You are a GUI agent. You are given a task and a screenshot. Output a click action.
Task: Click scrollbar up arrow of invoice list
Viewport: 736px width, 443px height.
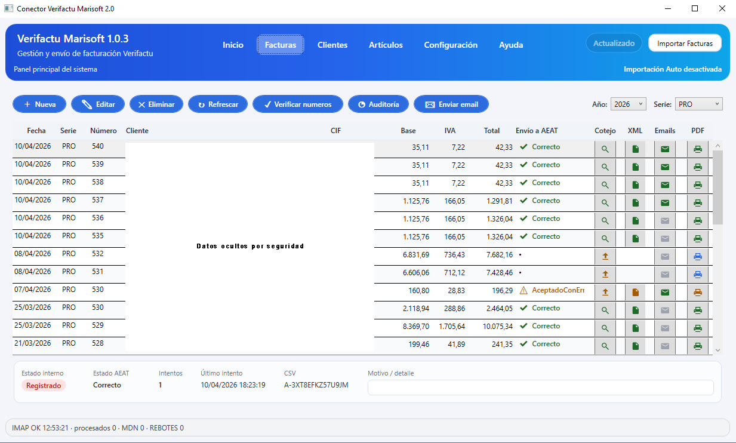(718, 145)
